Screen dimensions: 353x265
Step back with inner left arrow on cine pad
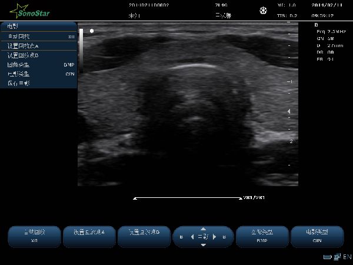[192, 237]
